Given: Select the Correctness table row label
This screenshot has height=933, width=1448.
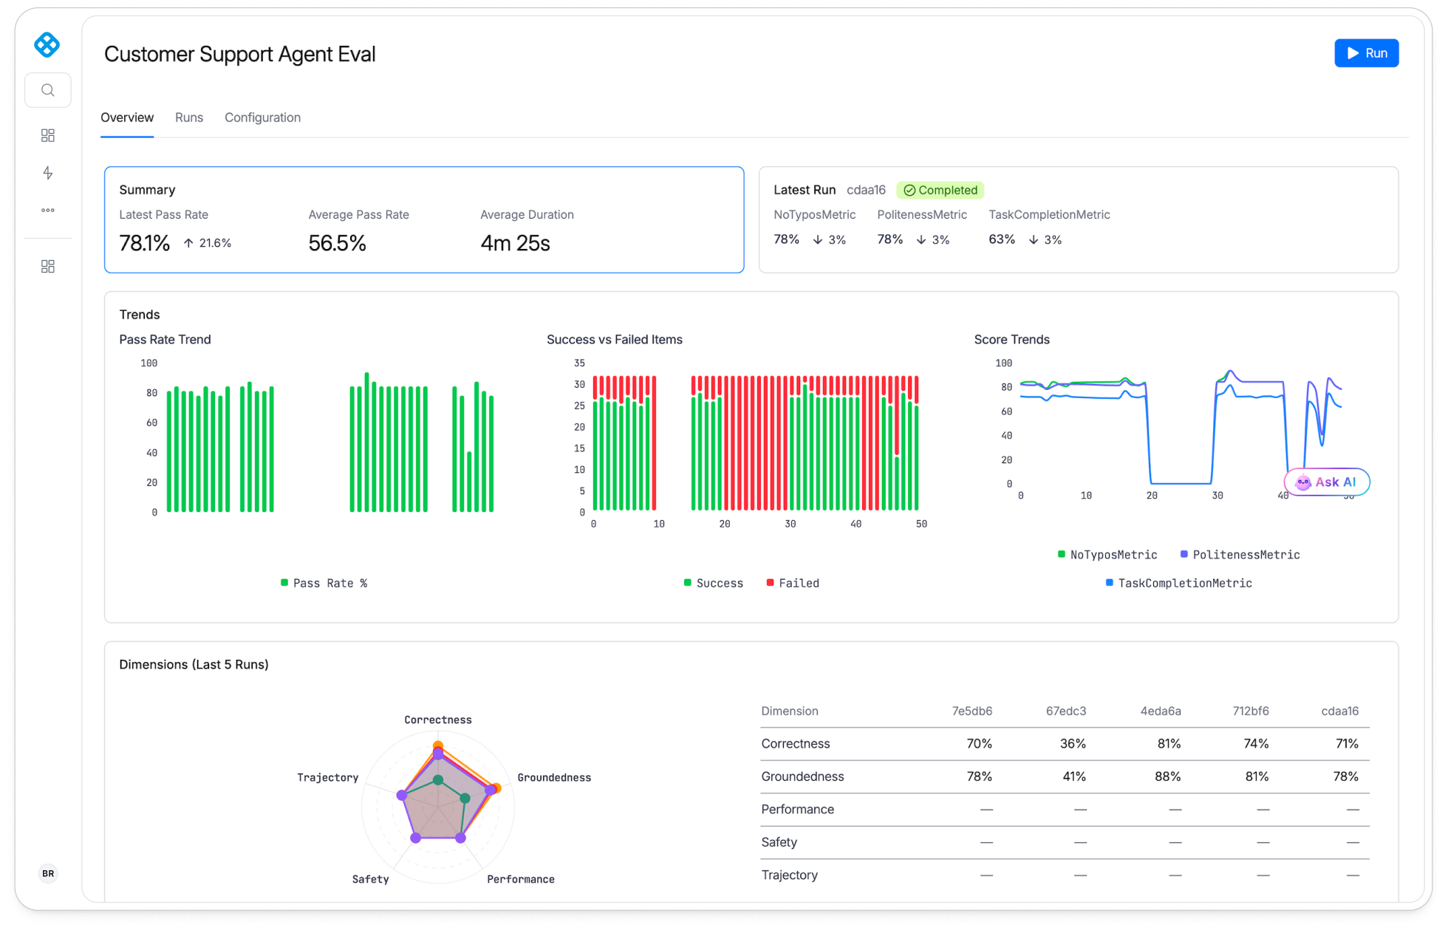Looking at the screenshot, I should (x=796, y=744).
